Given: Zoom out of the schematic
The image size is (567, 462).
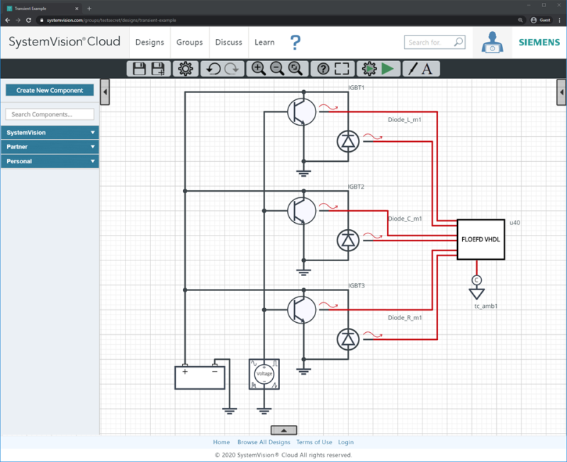Looking at the screenshot, I should [277, 68].
